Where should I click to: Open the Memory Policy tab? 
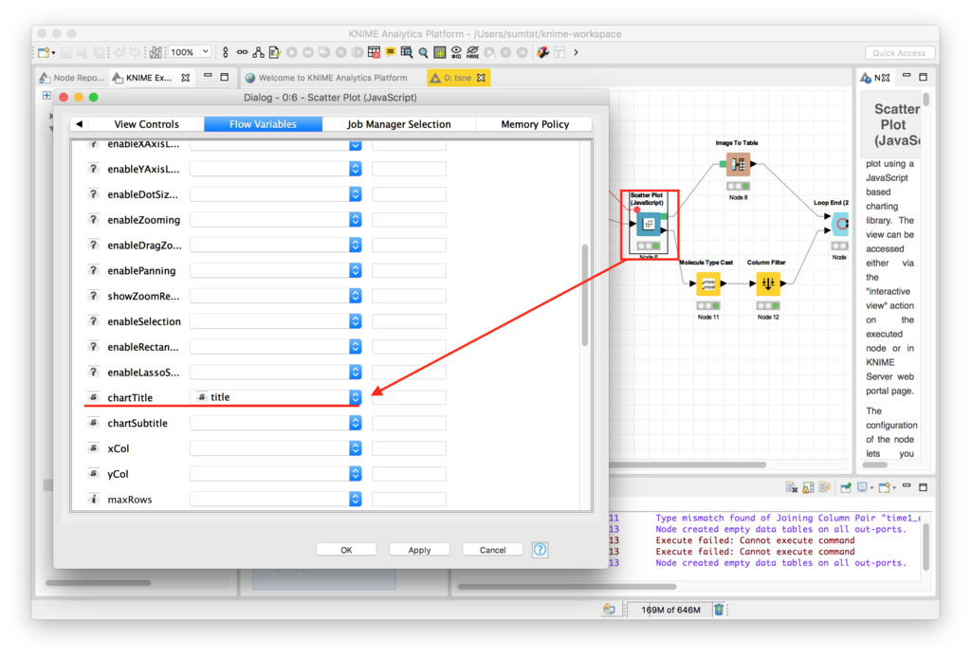[x=535, y=124]
